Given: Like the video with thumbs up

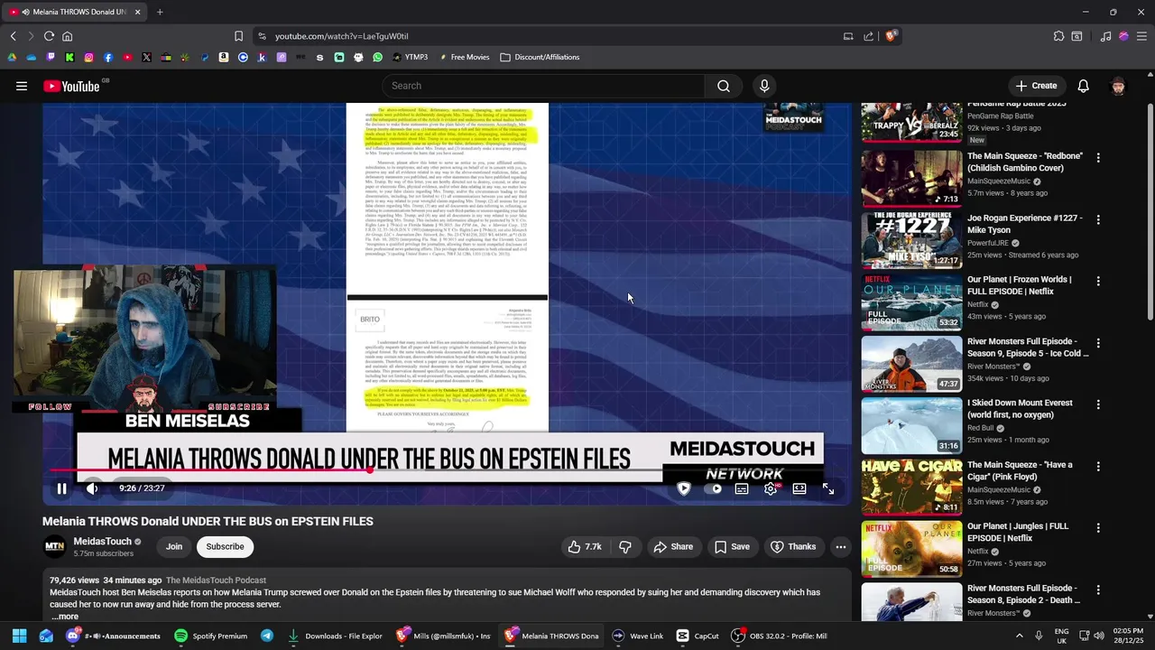Looking at the screenshot, I should click(x=584, y=546).
